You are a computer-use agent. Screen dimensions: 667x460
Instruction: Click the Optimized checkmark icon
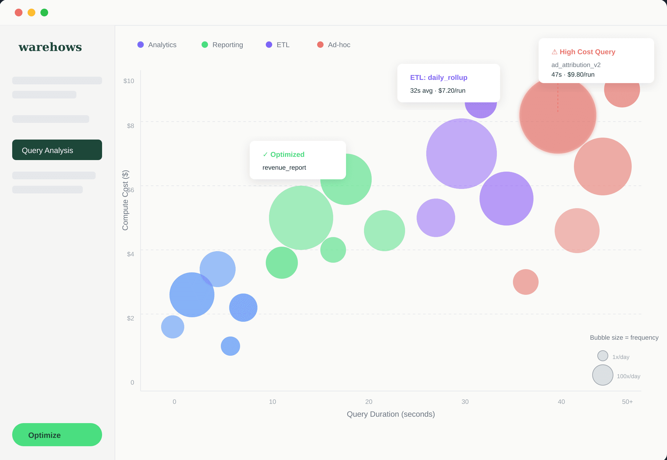(265, 155)
